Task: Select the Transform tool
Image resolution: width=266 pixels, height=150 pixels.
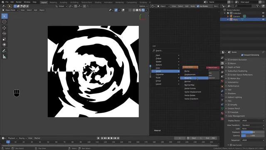Action: [5, 45]
